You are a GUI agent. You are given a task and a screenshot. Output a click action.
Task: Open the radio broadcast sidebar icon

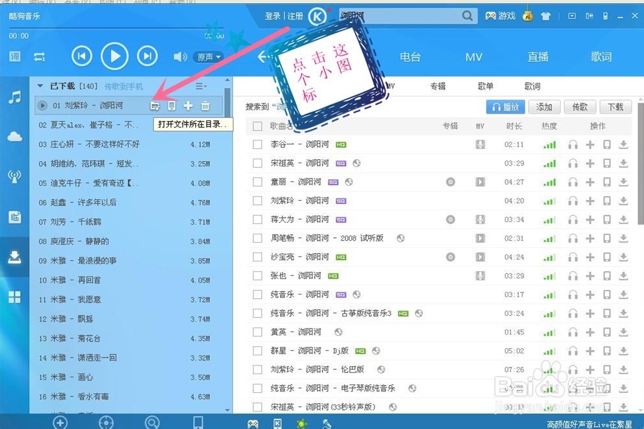click(x=14, y=175)
